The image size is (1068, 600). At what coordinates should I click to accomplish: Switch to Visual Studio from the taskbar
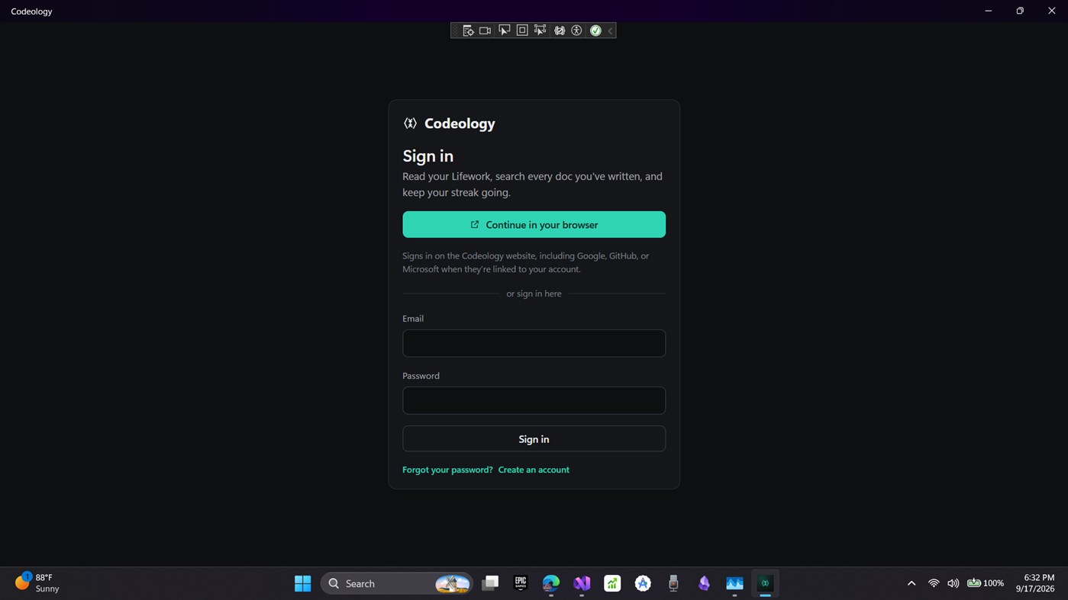[x=582, y=583]
